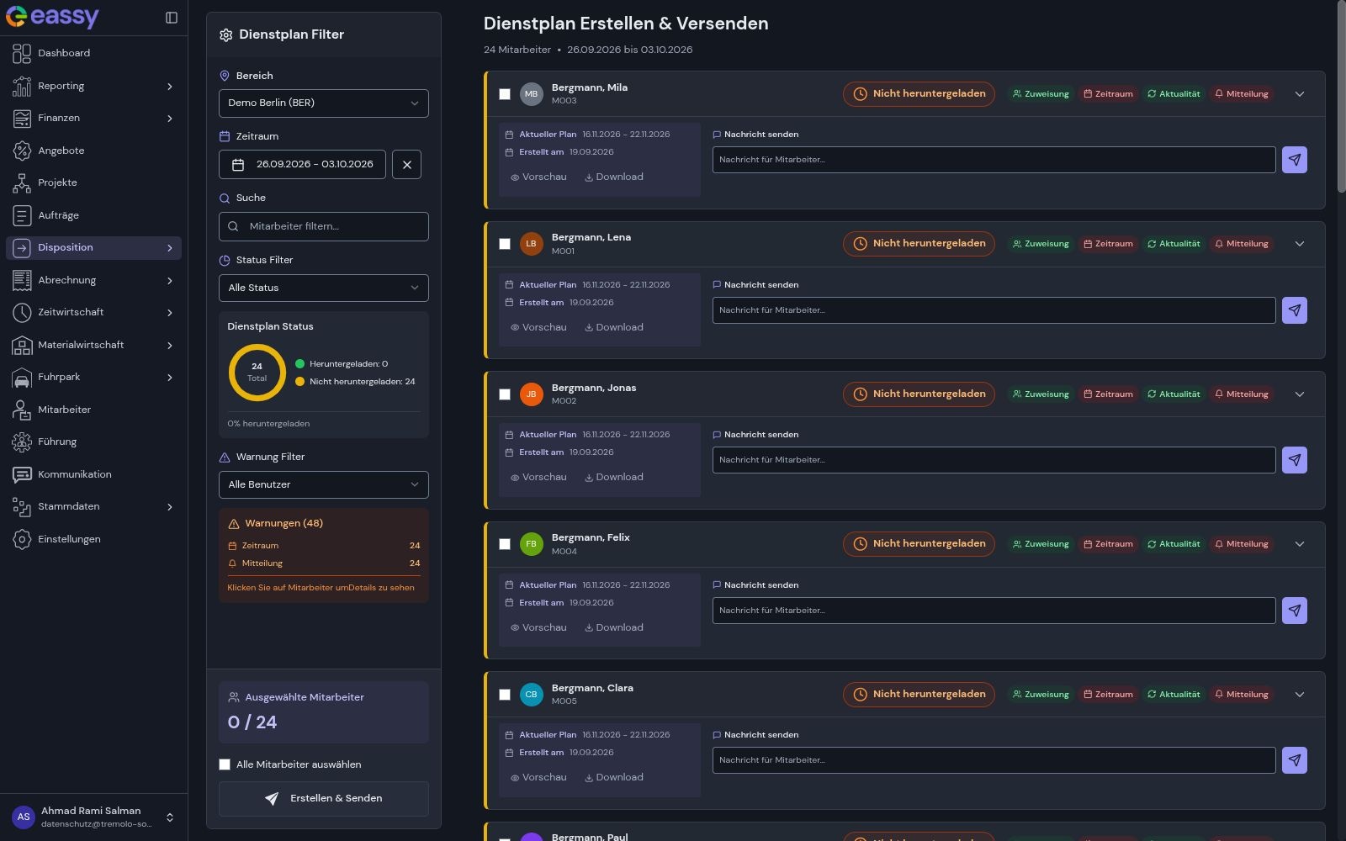This screenshot has width=1346, height=841.
Task: Open the Status Filter dropdown
Action: (324, 288)
